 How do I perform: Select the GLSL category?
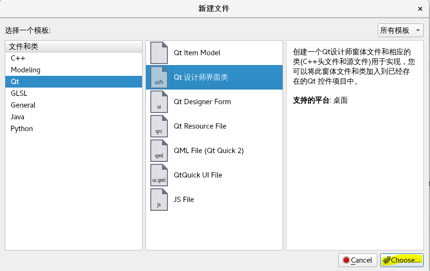[x=74, y=93]
